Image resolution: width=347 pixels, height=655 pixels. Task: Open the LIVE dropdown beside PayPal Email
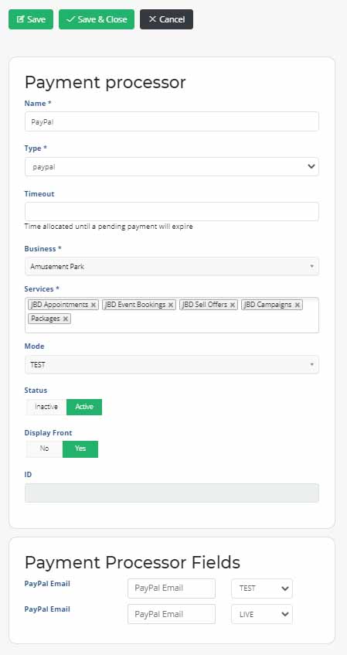pos(262,615)
